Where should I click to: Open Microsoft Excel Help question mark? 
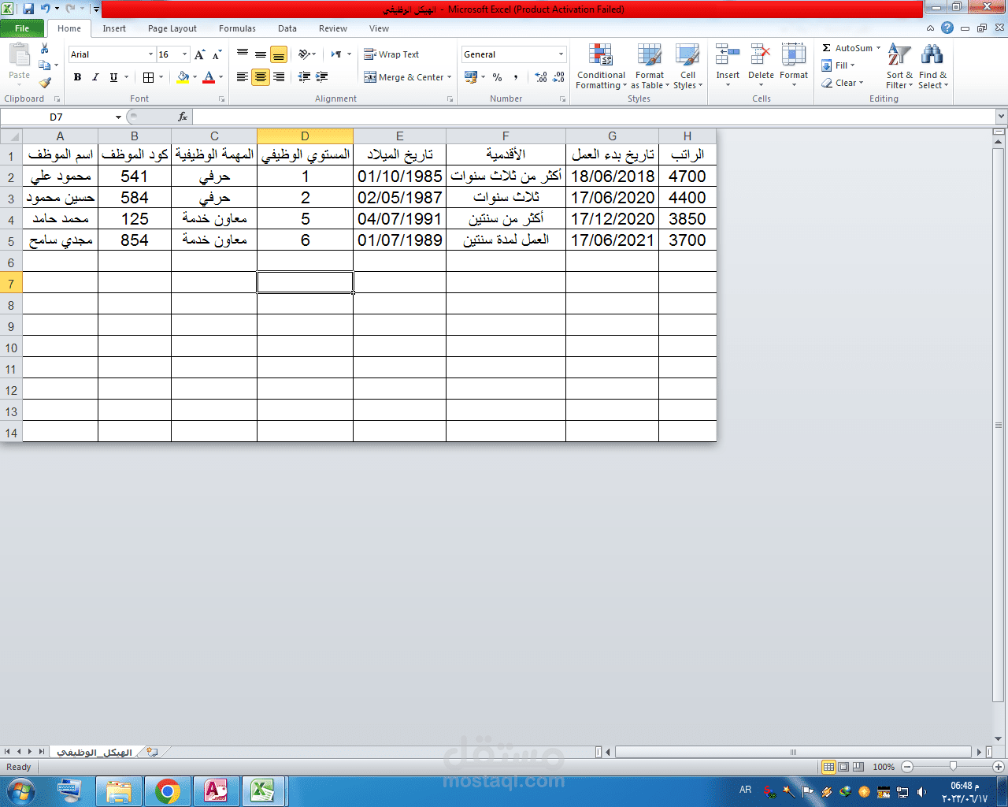(947, 28)
